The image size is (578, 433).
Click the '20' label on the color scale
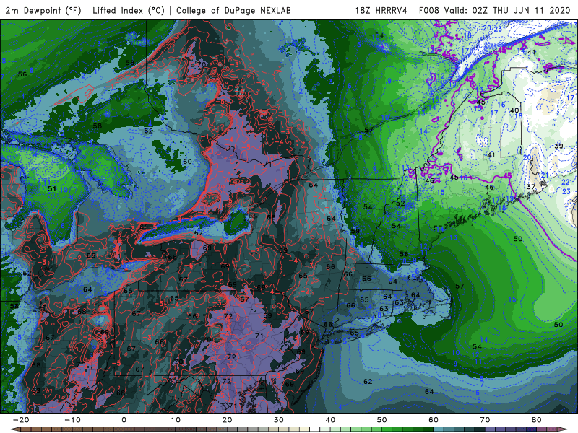click(227, 420)
